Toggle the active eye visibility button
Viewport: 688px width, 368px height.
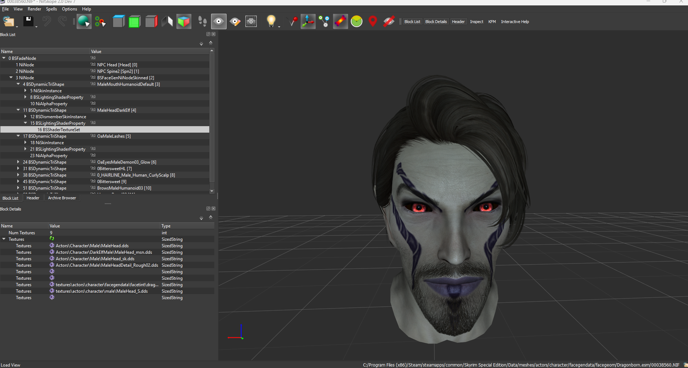pyautogui.click(x=219, y=22)
